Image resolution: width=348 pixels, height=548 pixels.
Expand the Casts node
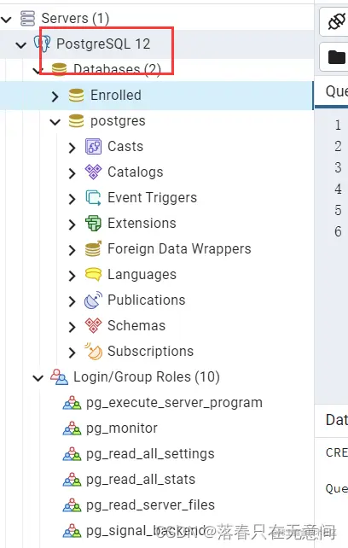click(x=72, y=148)
